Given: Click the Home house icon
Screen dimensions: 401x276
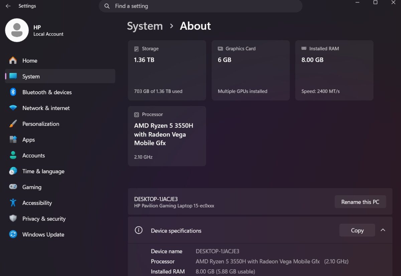Looking at the screenshot, I should (13, 61).
